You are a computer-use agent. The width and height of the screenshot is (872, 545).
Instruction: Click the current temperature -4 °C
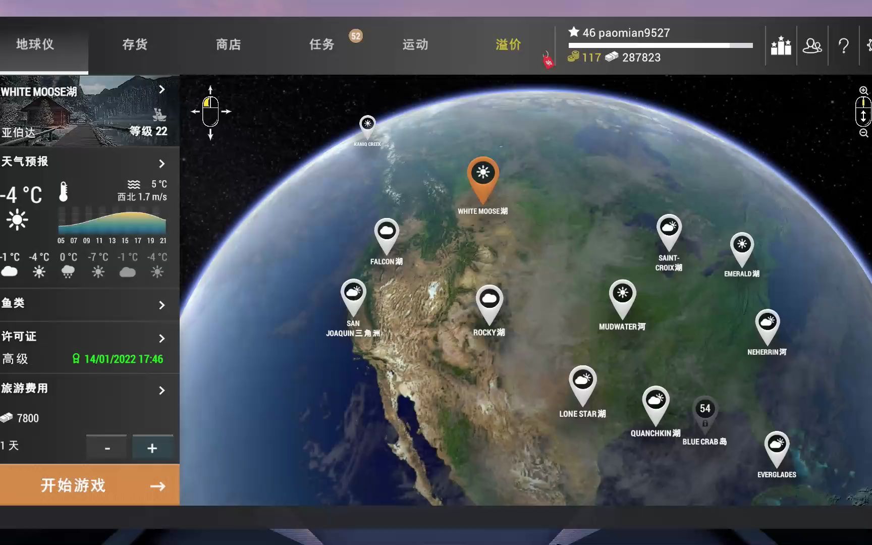tap(21, 195)
